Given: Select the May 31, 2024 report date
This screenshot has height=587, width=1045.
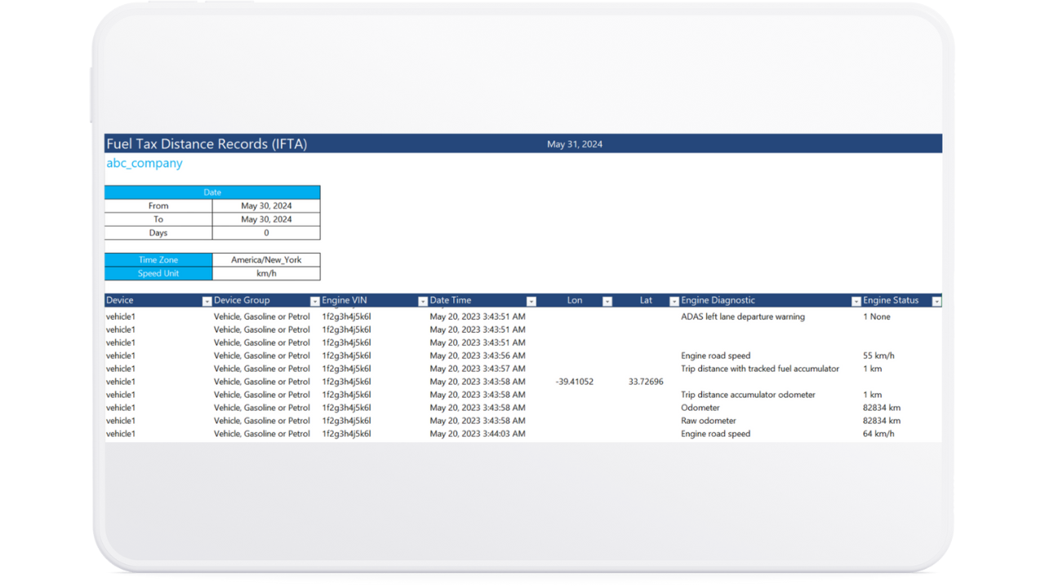Looking at the screenshot, I should pyautogui.click(x=575, y=144).
